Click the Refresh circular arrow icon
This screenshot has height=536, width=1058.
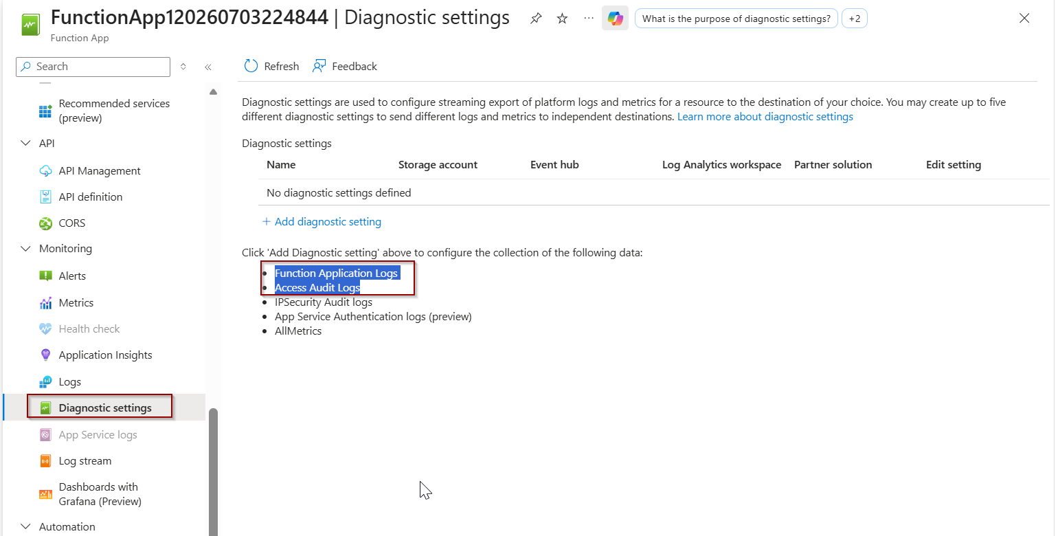coord(251,66)
